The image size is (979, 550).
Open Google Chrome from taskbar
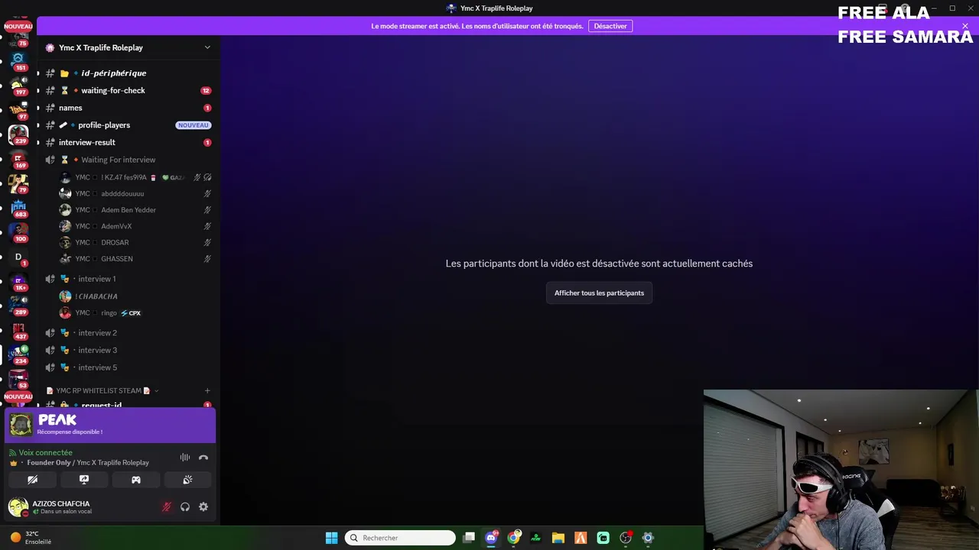pos(513,538)
